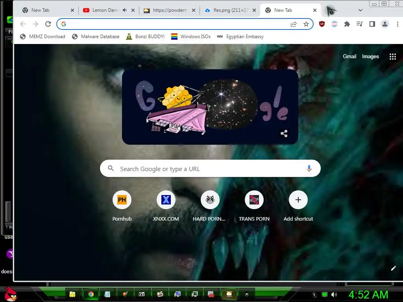Show hidden tray icons arrow

pyautogui.click(x=314, y=295)
